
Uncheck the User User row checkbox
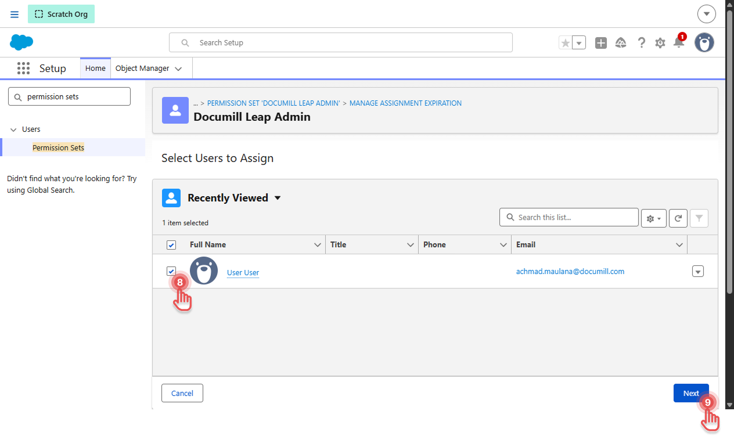tap(171, 271)
